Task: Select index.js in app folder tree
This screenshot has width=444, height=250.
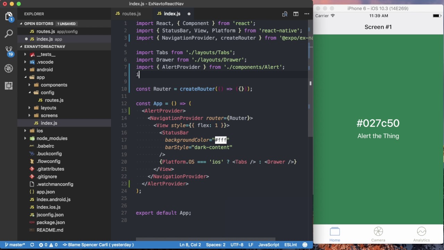Action: pyautogui.click(x=49, y=123)
